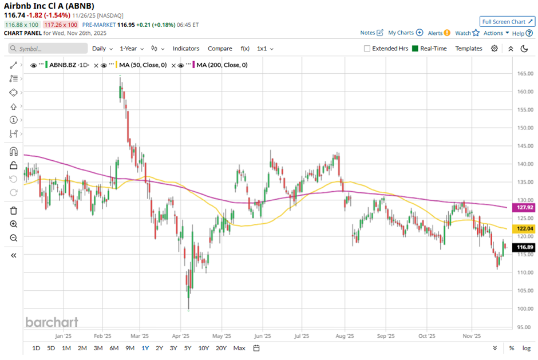The height and width of the screenshot is (360, 538).
Task: Click the lock drawings icon
Action: (x=14, y=165)
